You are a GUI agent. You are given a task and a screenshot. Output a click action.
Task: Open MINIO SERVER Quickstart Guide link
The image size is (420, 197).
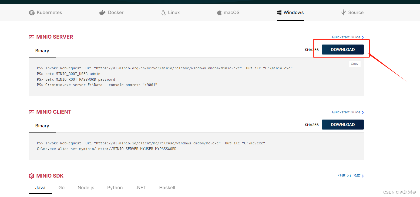coord(346,37)
